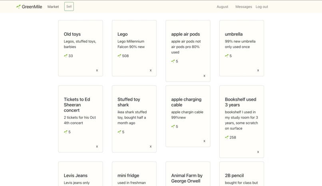Viewport: 322px width, 186px height.
Task: Delete the Lego listing using its x
Action: pyautogui.click(x=151, y=70)
